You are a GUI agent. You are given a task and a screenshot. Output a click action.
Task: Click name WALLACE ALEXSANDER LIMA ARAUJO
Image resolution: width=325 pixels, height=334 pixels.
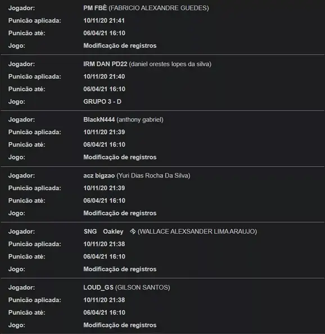pos(197,231)
